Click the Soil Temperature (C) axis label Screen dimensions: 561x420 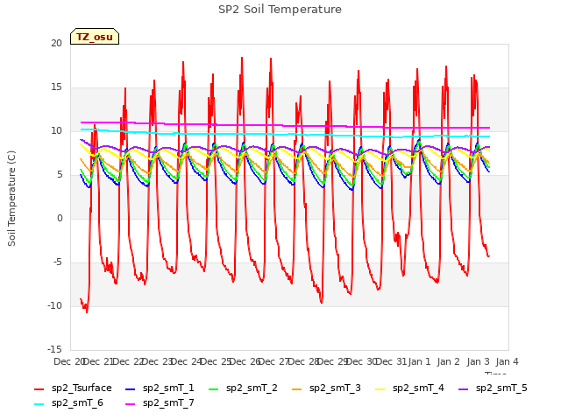click(11, 199)
